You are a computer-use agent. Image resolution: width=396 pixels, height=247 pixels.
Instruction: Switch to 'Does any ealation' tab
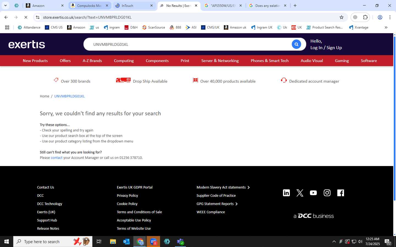(268, 5)
